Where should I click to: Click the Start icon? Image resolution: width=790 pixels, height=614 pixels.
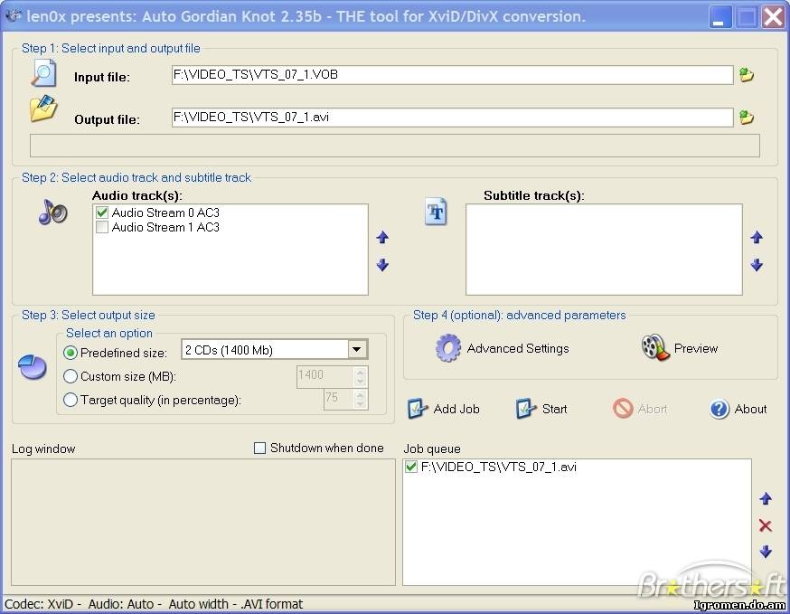click(x=525, y=409)
